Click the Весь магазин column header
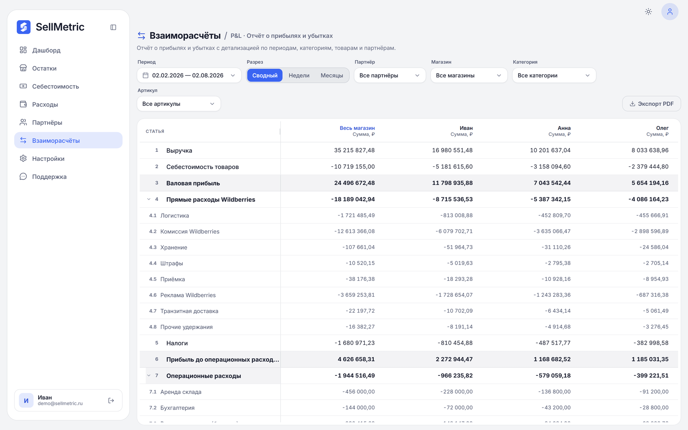The width and height of the screenshot is (688, 430). (357, 128)
